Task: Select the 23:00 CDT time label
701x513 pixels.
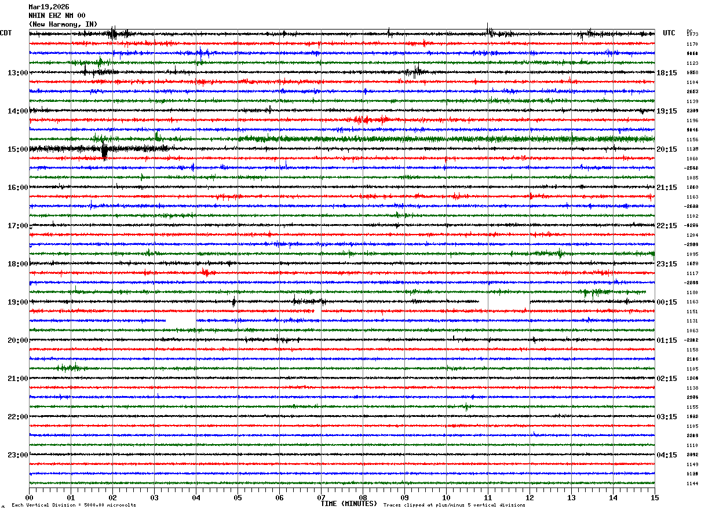Action: point(18,455)
